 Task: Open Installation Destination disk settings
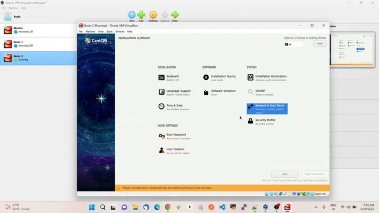click(x=267, y=78)
